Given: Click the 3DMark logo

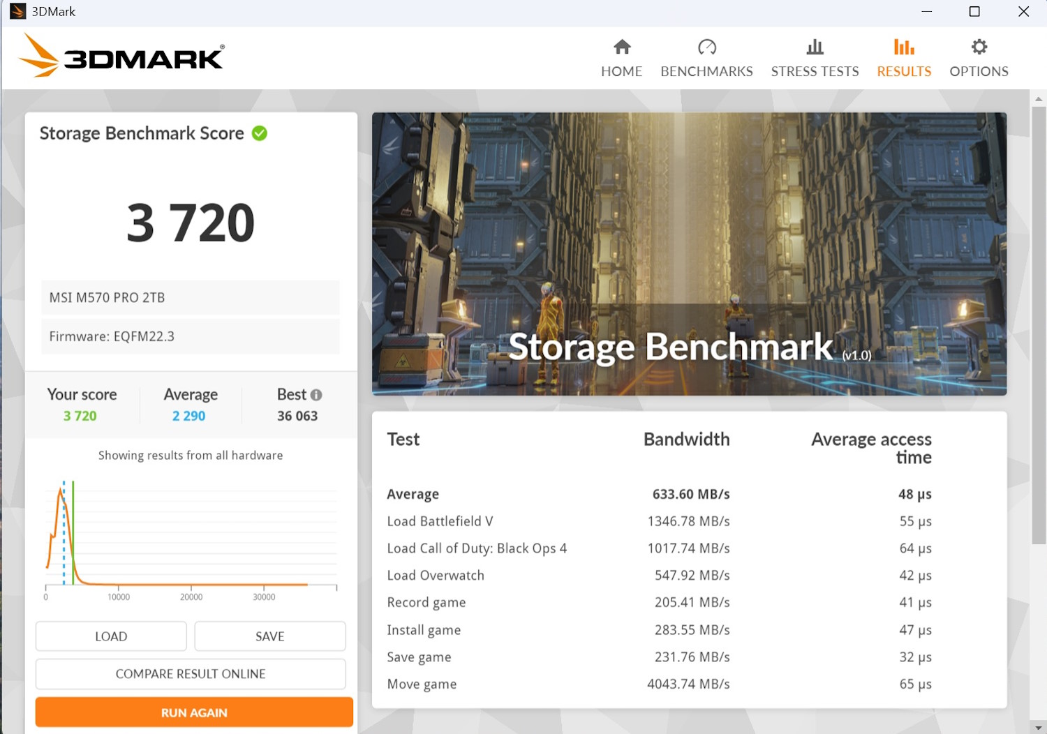Looking at the screenshot, I should click(x=121, y=56).
